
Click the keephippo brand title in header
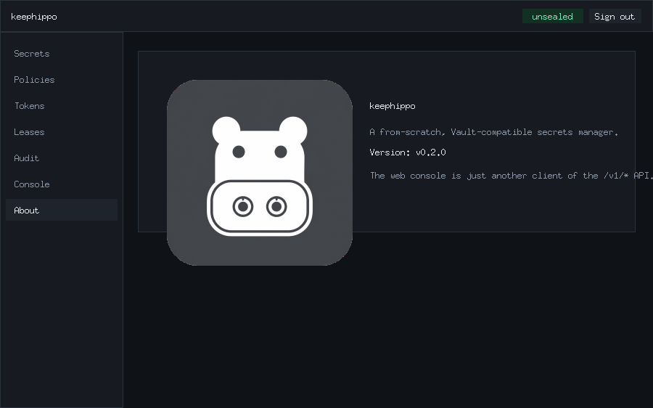coord(33,17)
